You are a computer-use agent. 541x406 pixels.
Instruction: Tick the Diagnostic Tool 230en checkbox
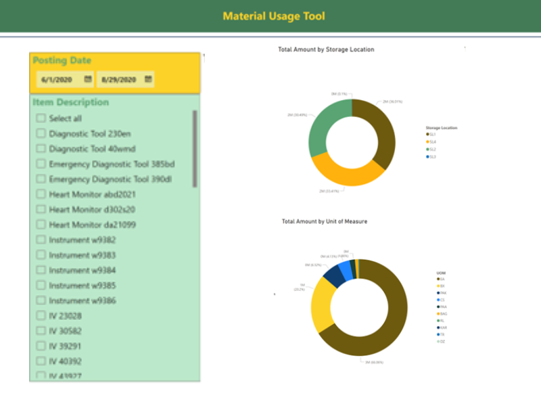click(x=41, y=133)
